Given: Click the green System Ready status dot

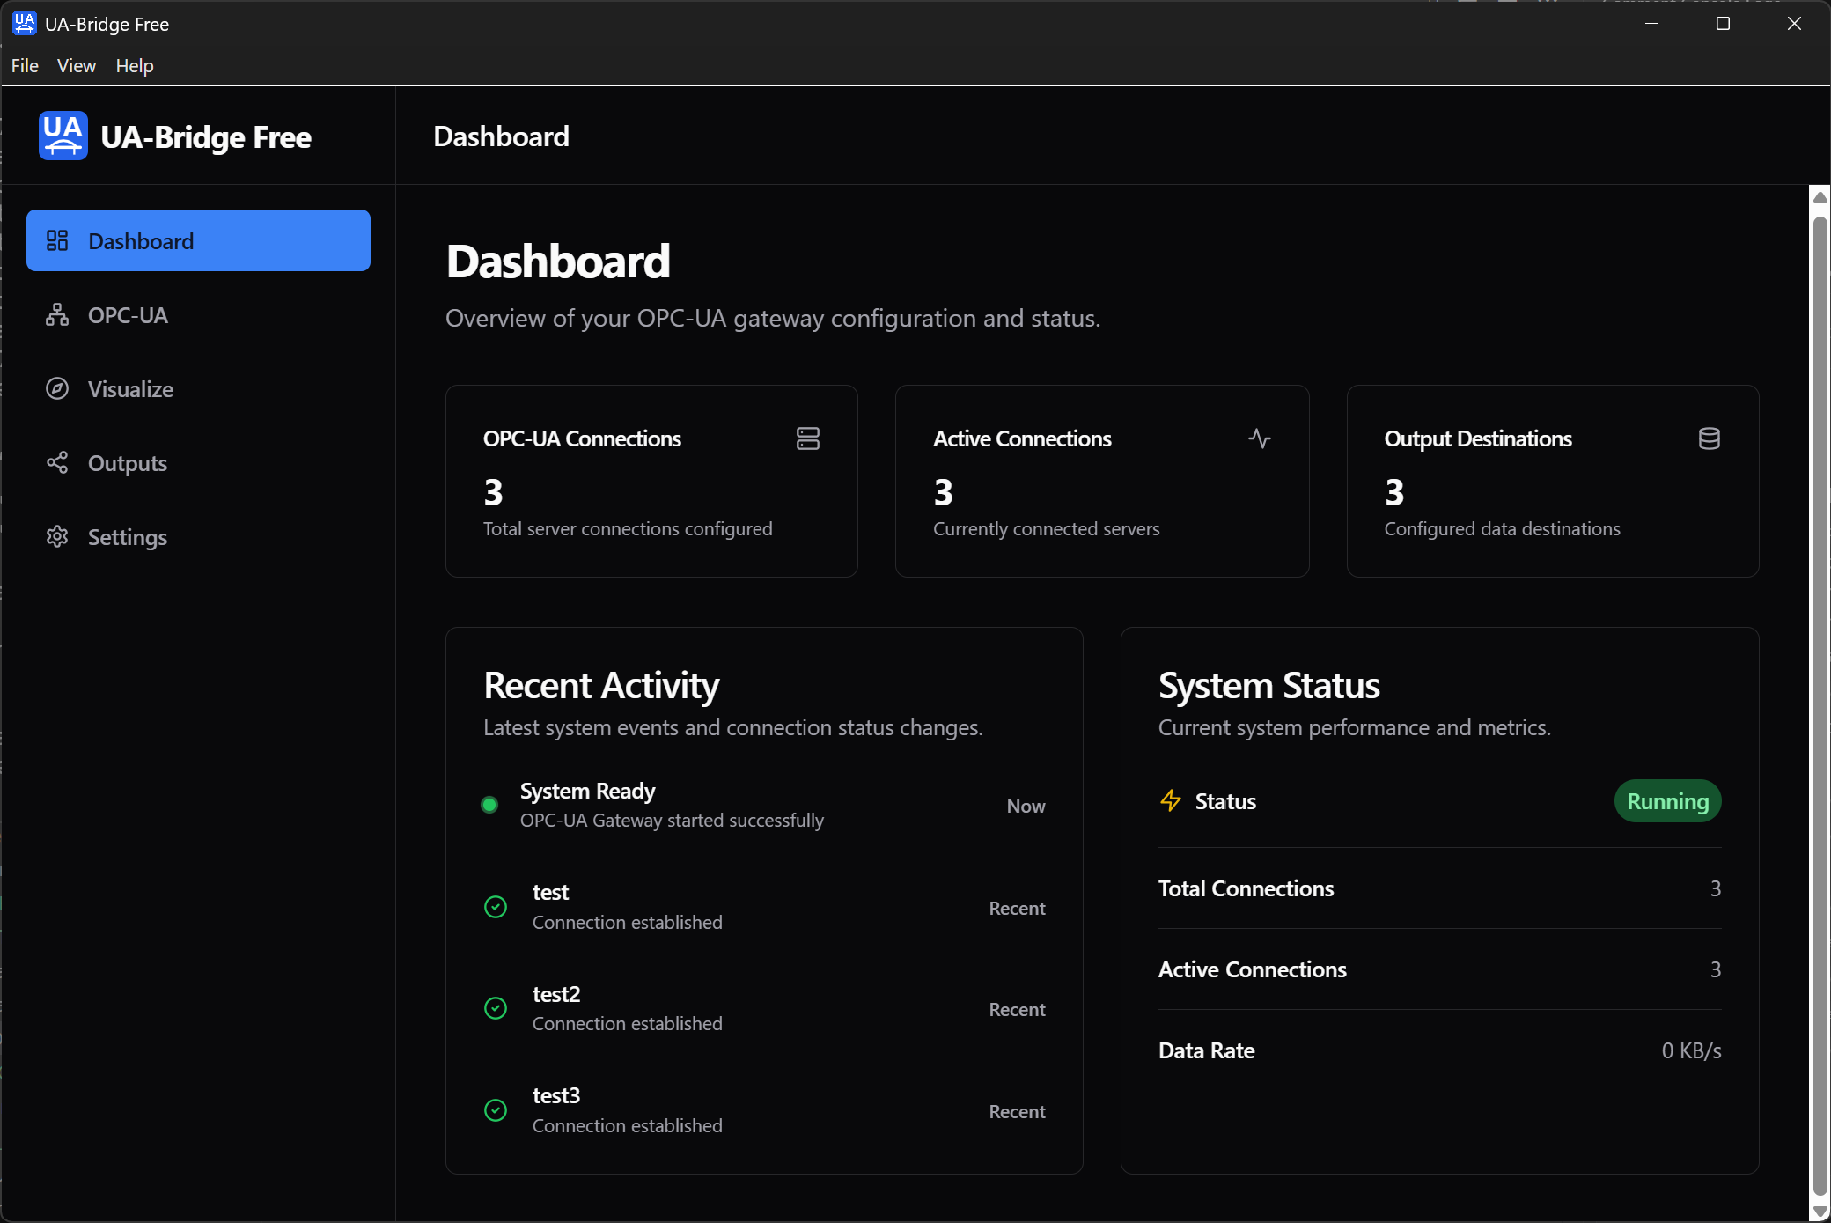Looking at the screenshot, I should [489, 804].
